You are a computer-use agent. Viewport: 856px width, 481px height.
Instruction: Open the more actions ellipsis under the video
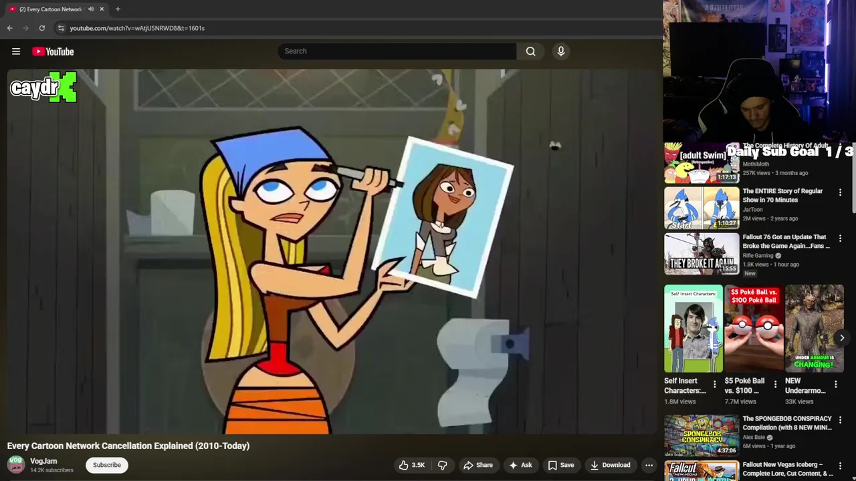click(649, 465)
